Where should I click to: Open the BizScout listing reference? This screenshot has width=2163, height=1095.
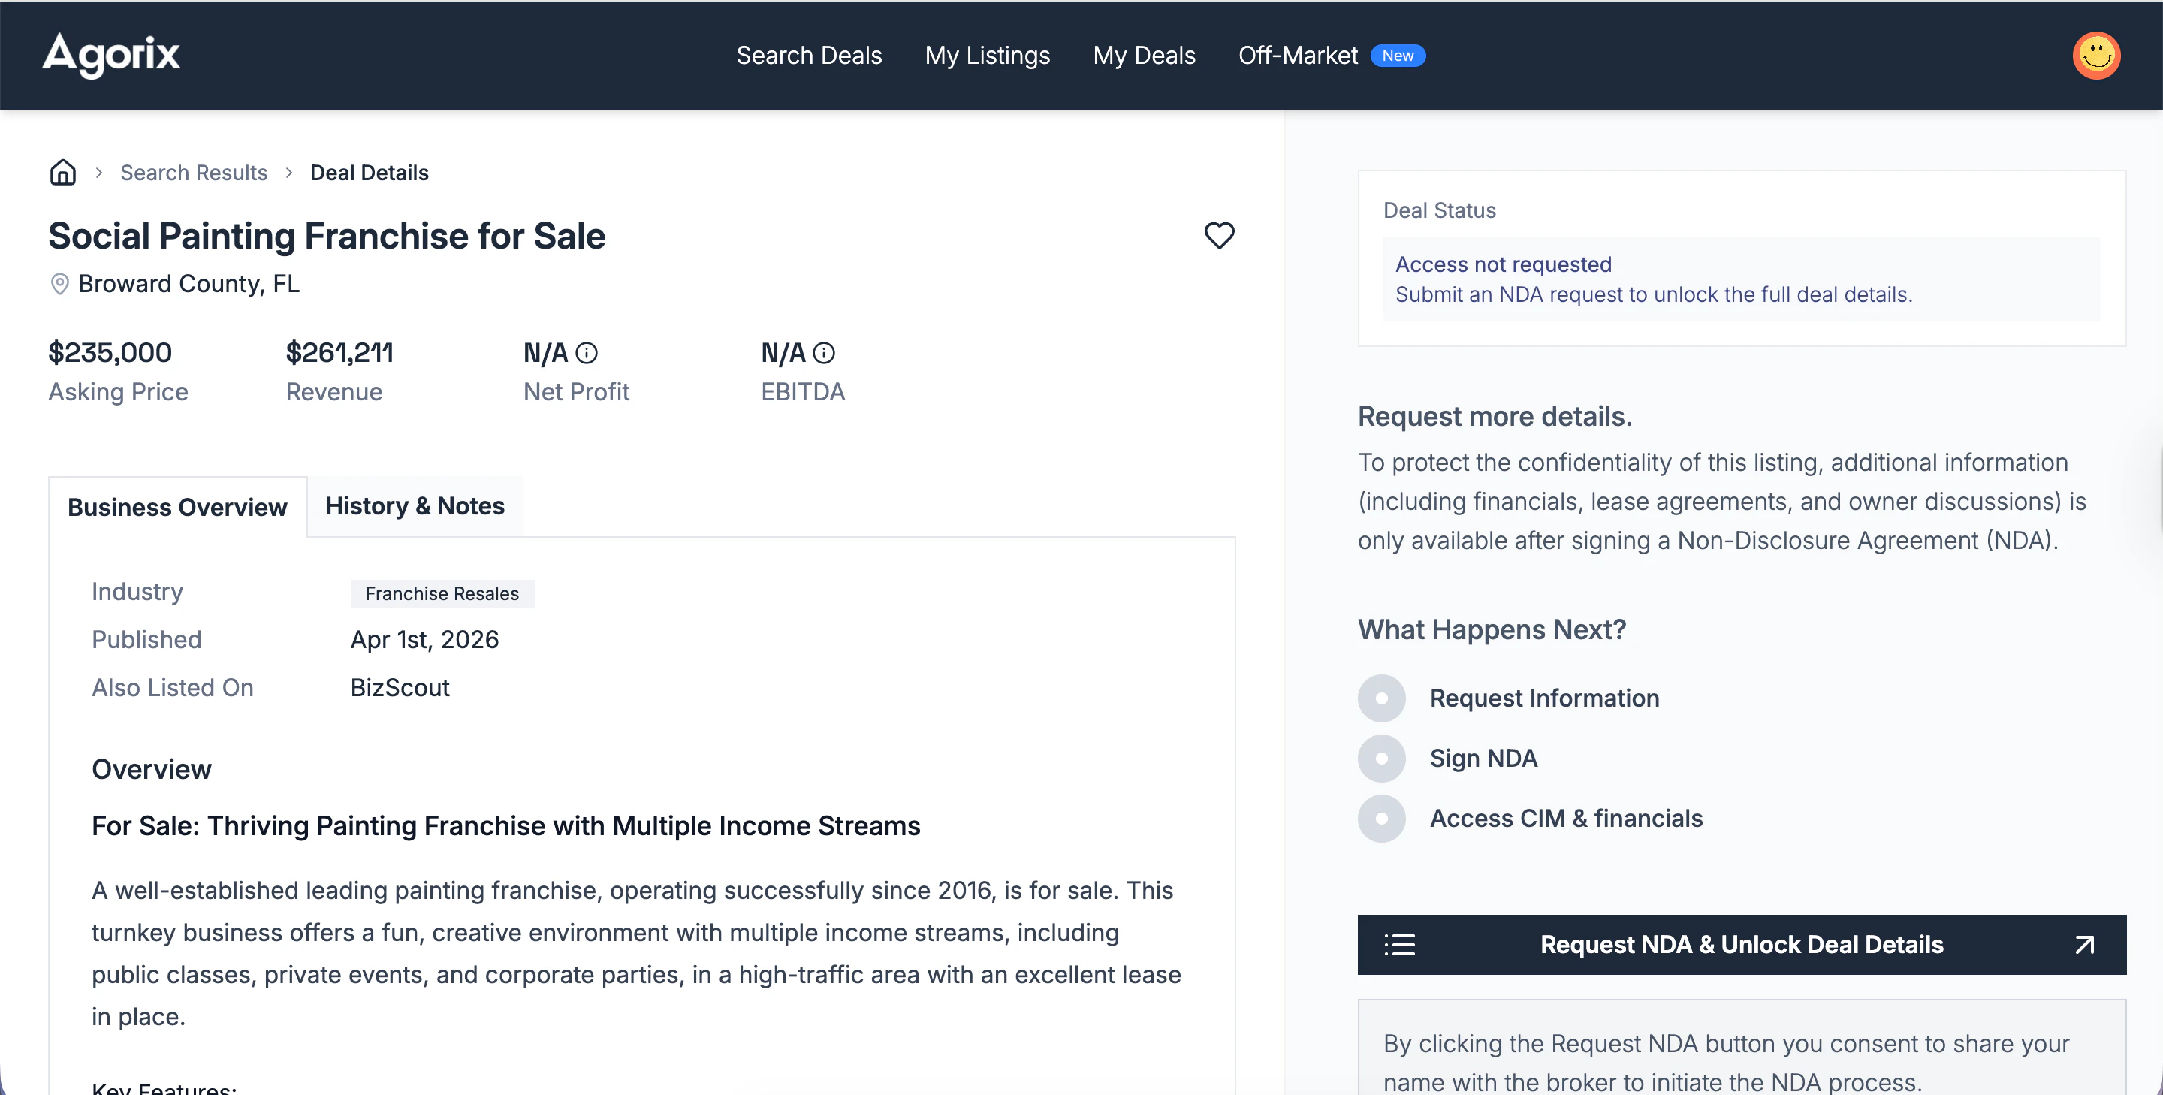tap(399, 687)
